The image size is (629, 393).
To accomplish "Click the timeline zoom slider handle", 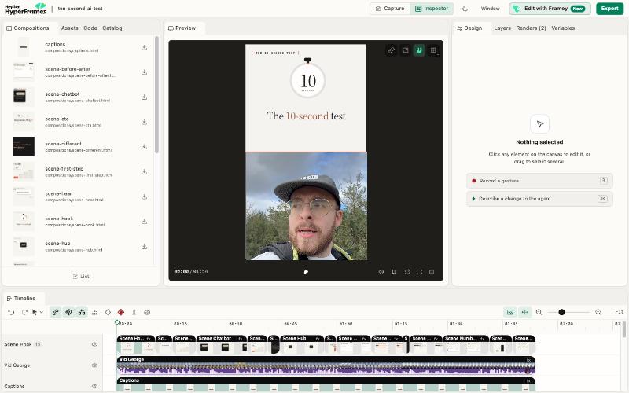I will (x=561, y=312).
